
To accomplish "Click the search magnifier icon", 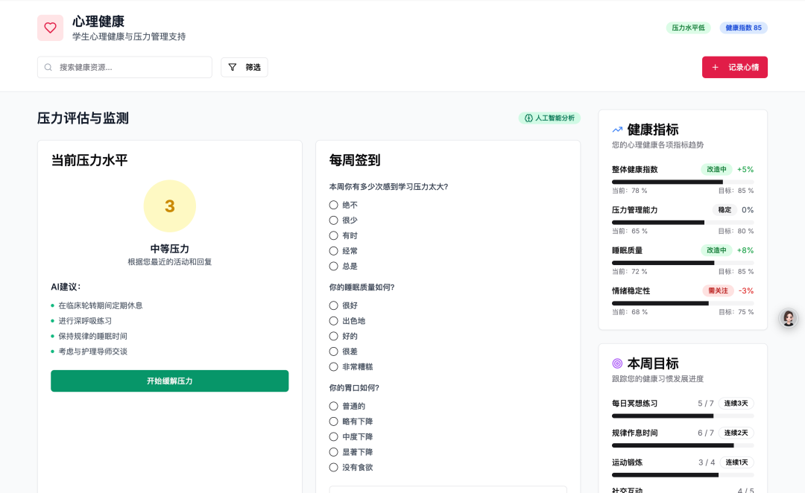I will [x=48, y=67].
